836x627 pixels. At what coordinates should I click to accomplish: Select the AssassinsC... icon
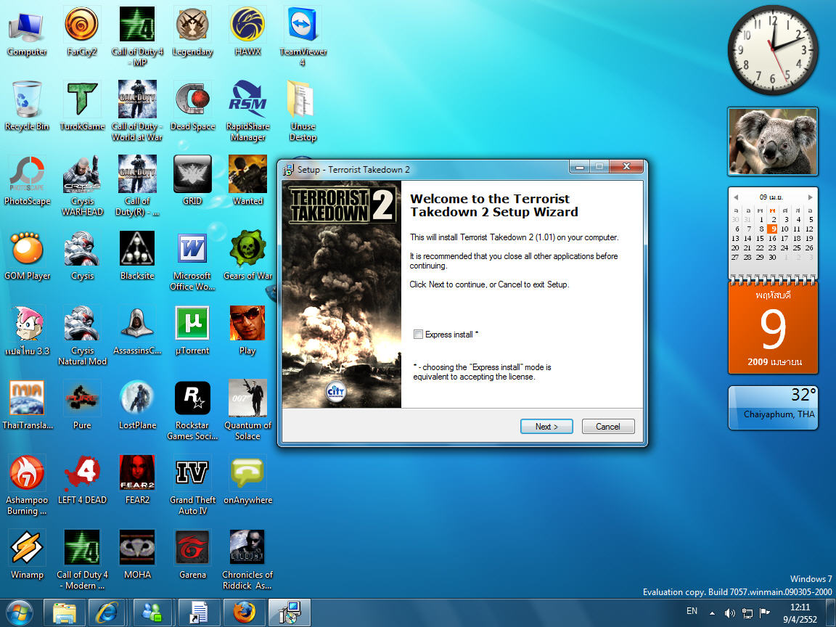(137, 329)
